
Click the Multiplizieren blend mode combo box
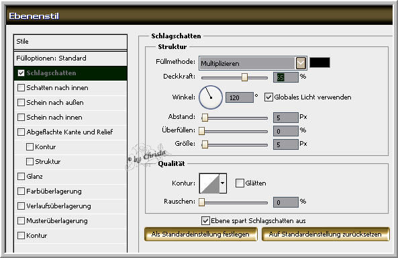(253, 63)
